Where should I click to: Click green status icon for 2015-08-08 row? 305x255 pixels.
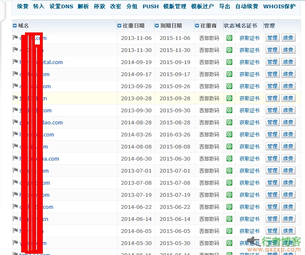229,146
